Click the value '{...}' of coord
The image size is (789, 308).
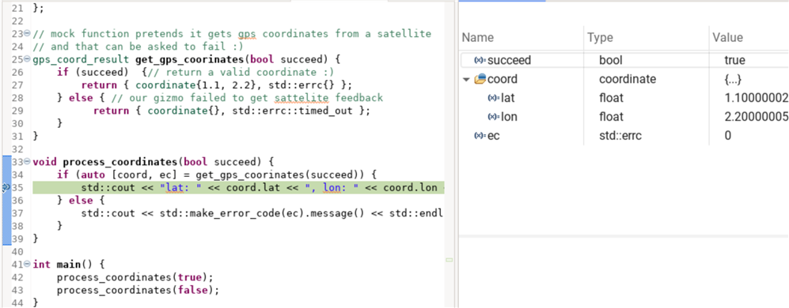pos(733,80)
